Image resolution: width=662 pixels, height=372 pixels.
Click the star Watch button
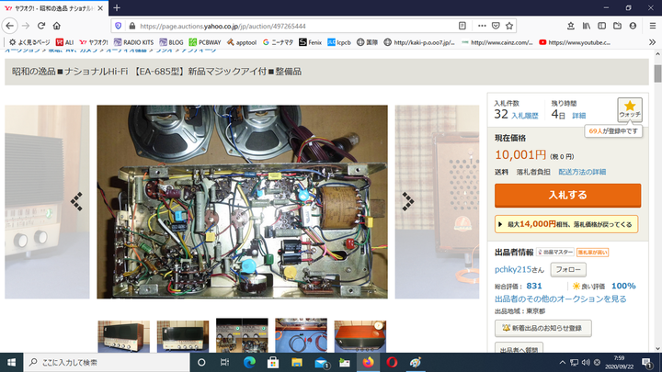point(630,110)
